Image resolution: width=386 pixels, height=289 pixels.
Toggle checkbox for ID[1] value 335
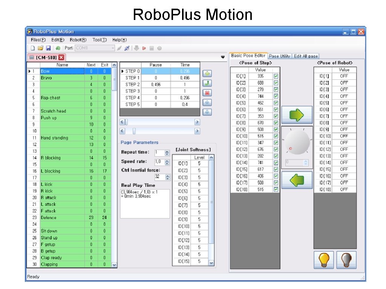[276, 76]
